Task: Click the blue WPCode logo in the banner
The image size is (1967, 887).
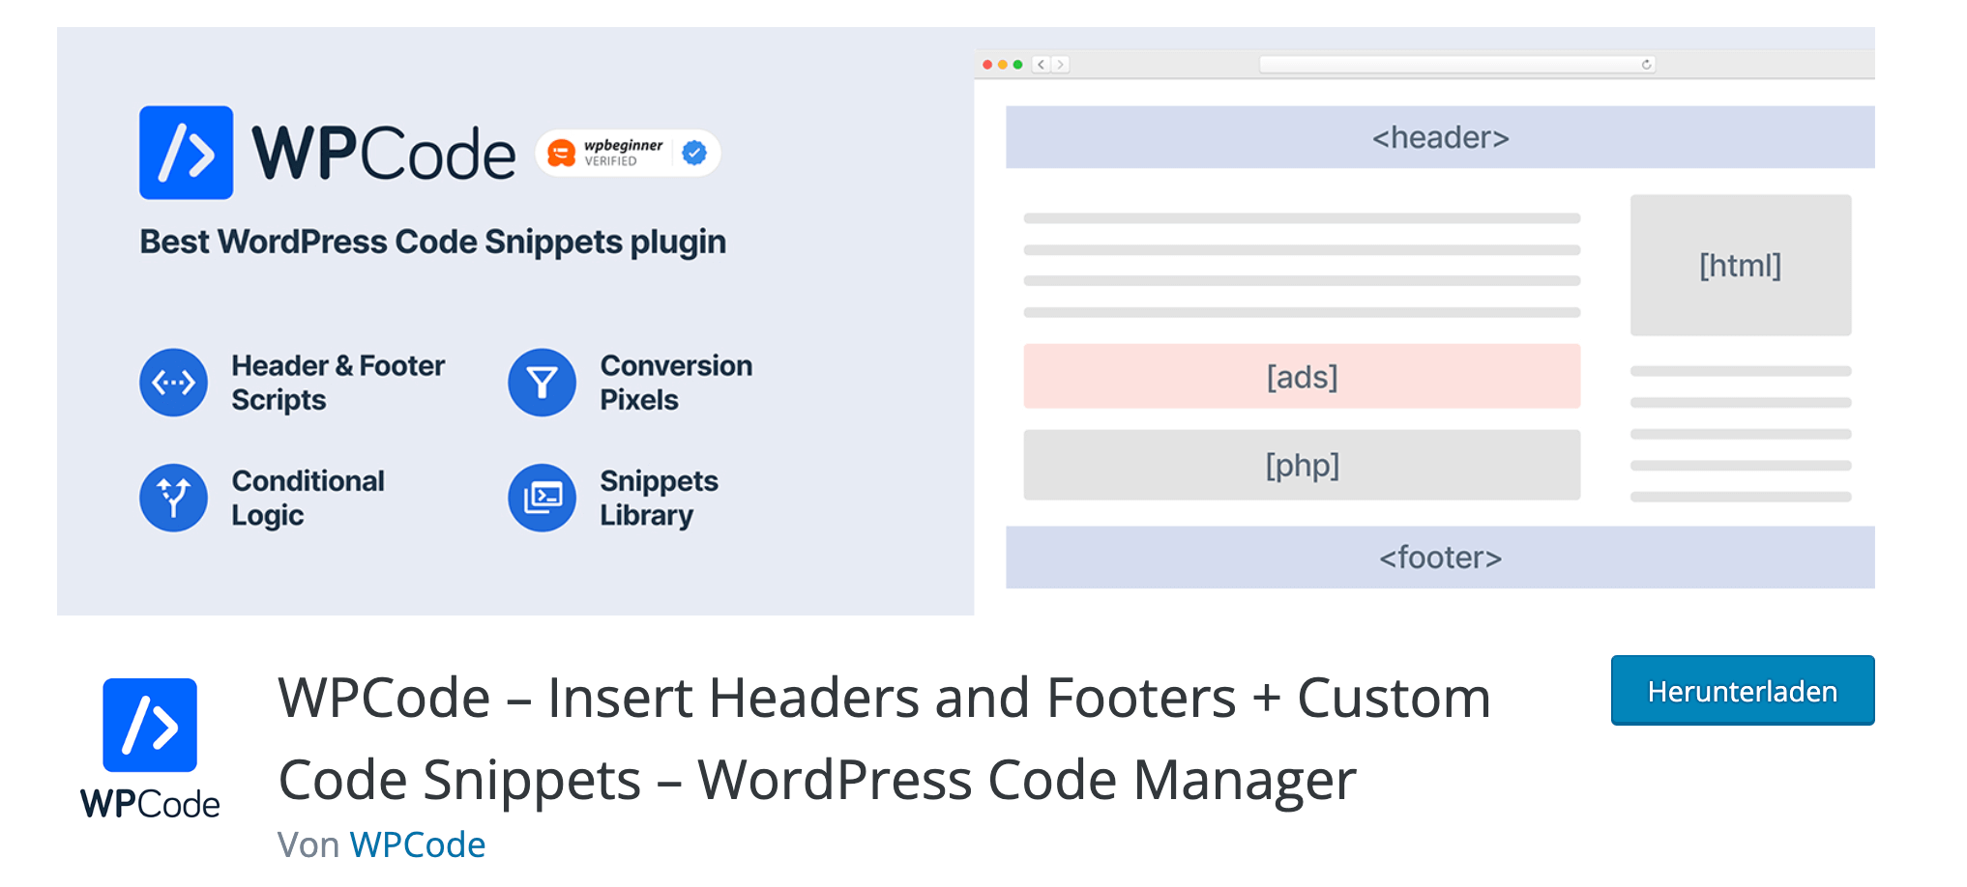Action: (x=186, y=153)
